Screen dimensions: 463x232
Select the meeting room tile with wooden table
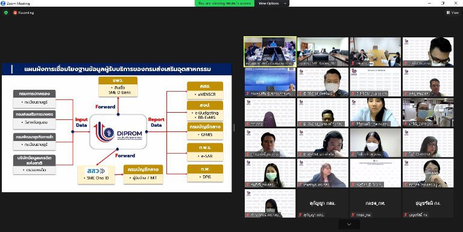click(376, 52)
